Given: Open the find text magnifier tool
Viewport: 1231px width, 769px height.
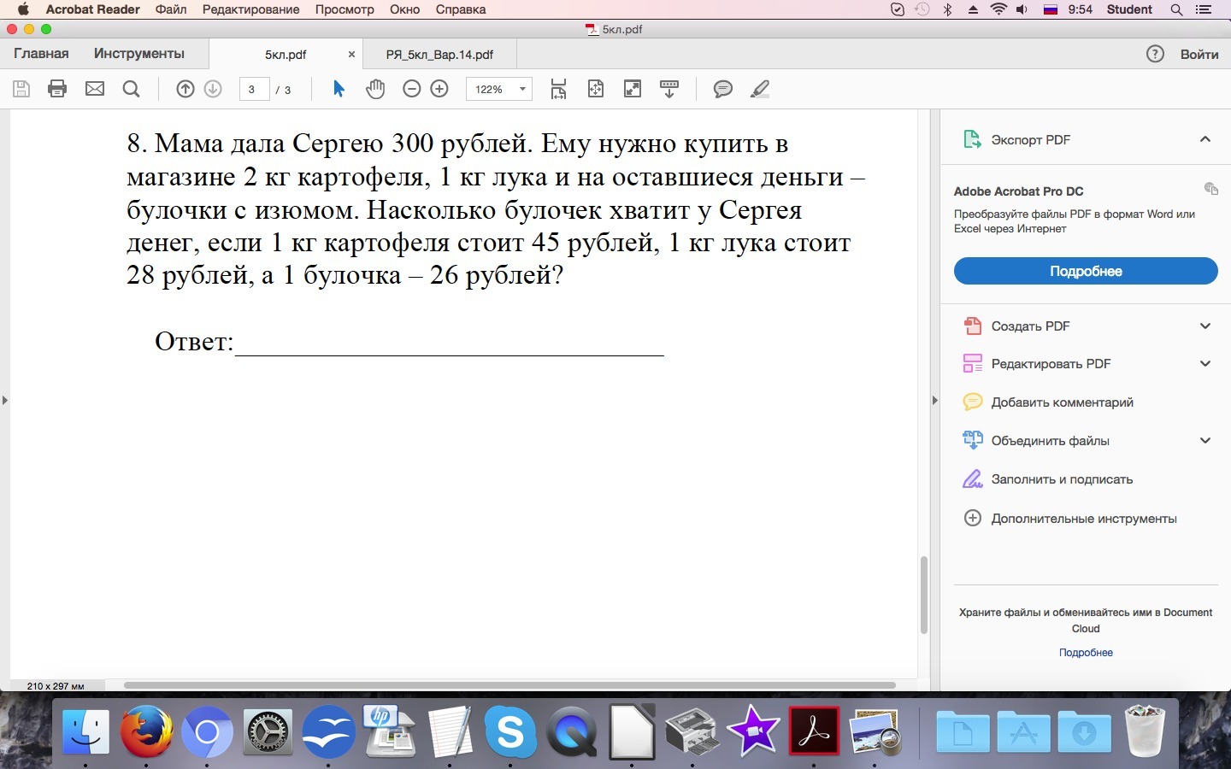Looking at the screenshot, I should tap(131, 89).
